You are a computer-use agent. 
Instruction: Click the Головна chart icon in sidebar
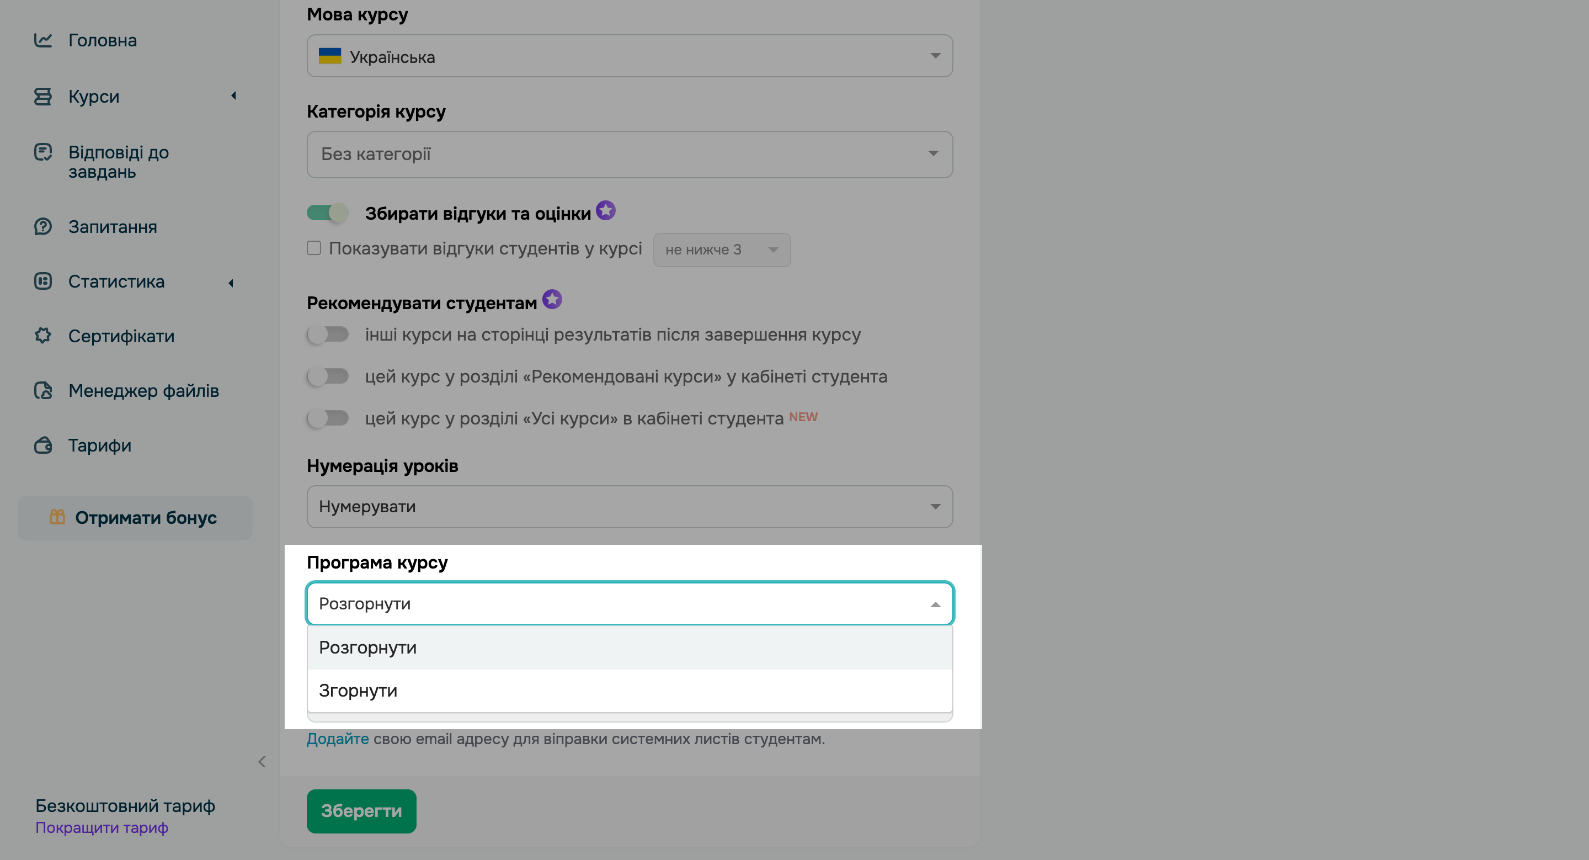[x=42, y=40]
